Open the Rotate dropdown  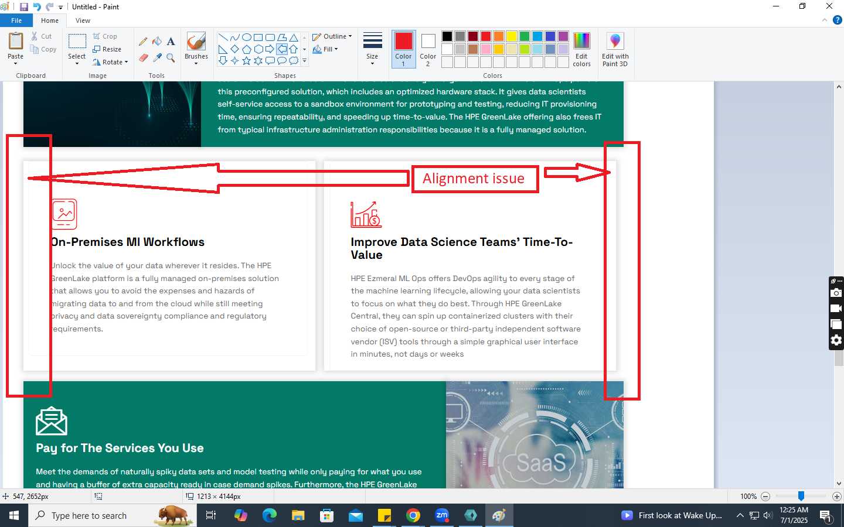pyautogui.click(x=110, y=62)
